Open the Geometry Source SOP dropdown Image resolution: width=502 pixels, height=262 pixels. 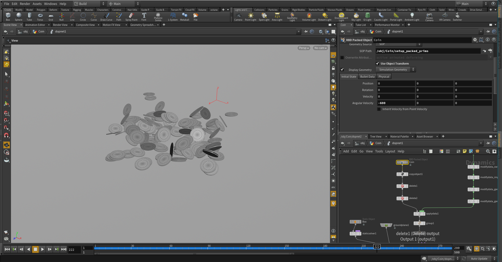[399, 44]
